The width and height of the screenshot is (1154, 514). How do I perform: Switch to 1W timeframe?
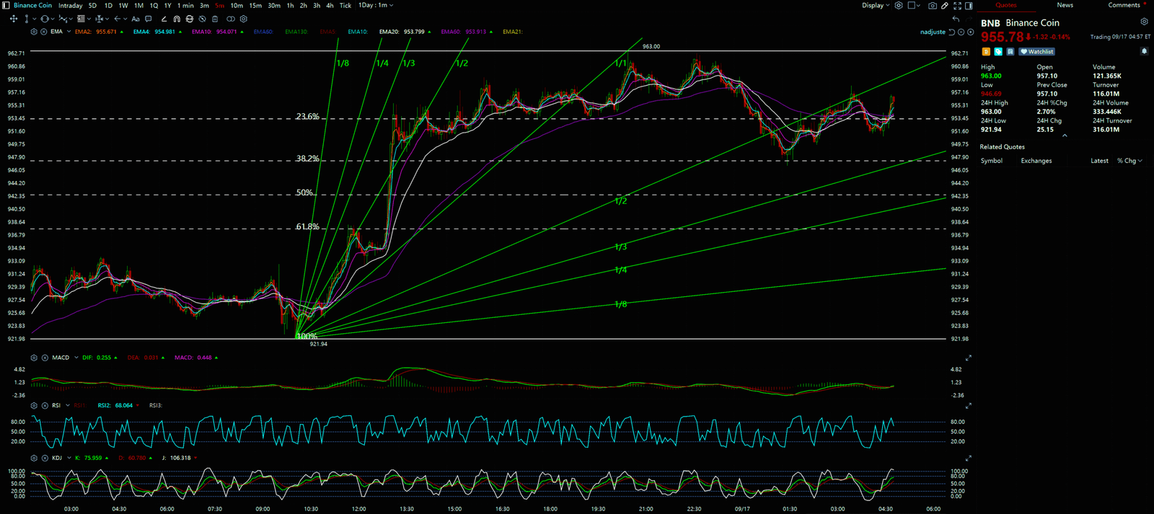click(x=123, y=6)
